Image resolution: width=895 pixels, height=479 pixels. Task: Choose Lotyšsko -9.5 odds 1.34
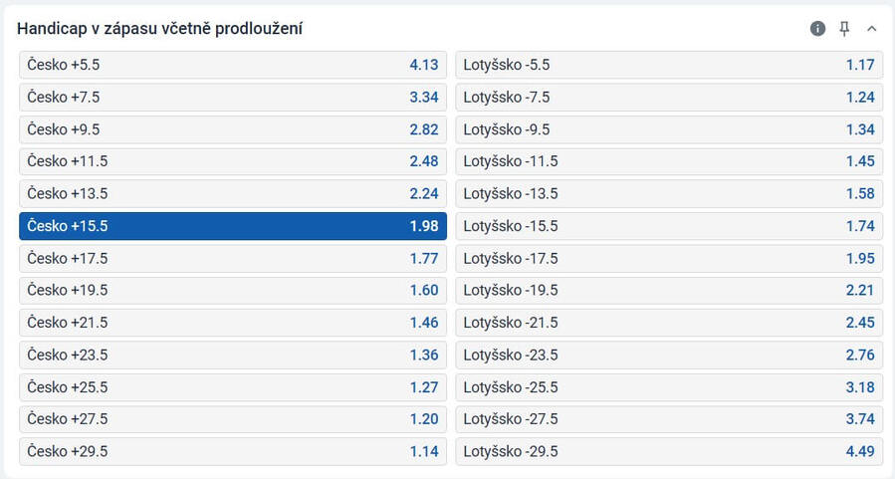coord(669,129)
